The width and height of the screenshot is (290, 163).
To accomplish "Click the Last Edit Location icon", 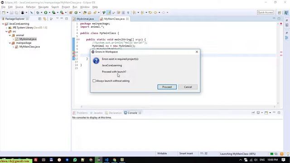I will (150, 13).
